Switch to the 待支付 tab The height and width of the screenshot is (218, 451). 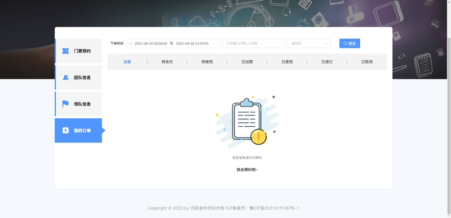click(x=167, y=62)
